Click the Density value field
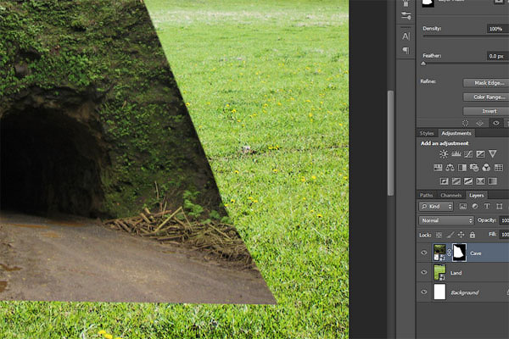This screenshot has width=509, height=339. coord(498,29)
